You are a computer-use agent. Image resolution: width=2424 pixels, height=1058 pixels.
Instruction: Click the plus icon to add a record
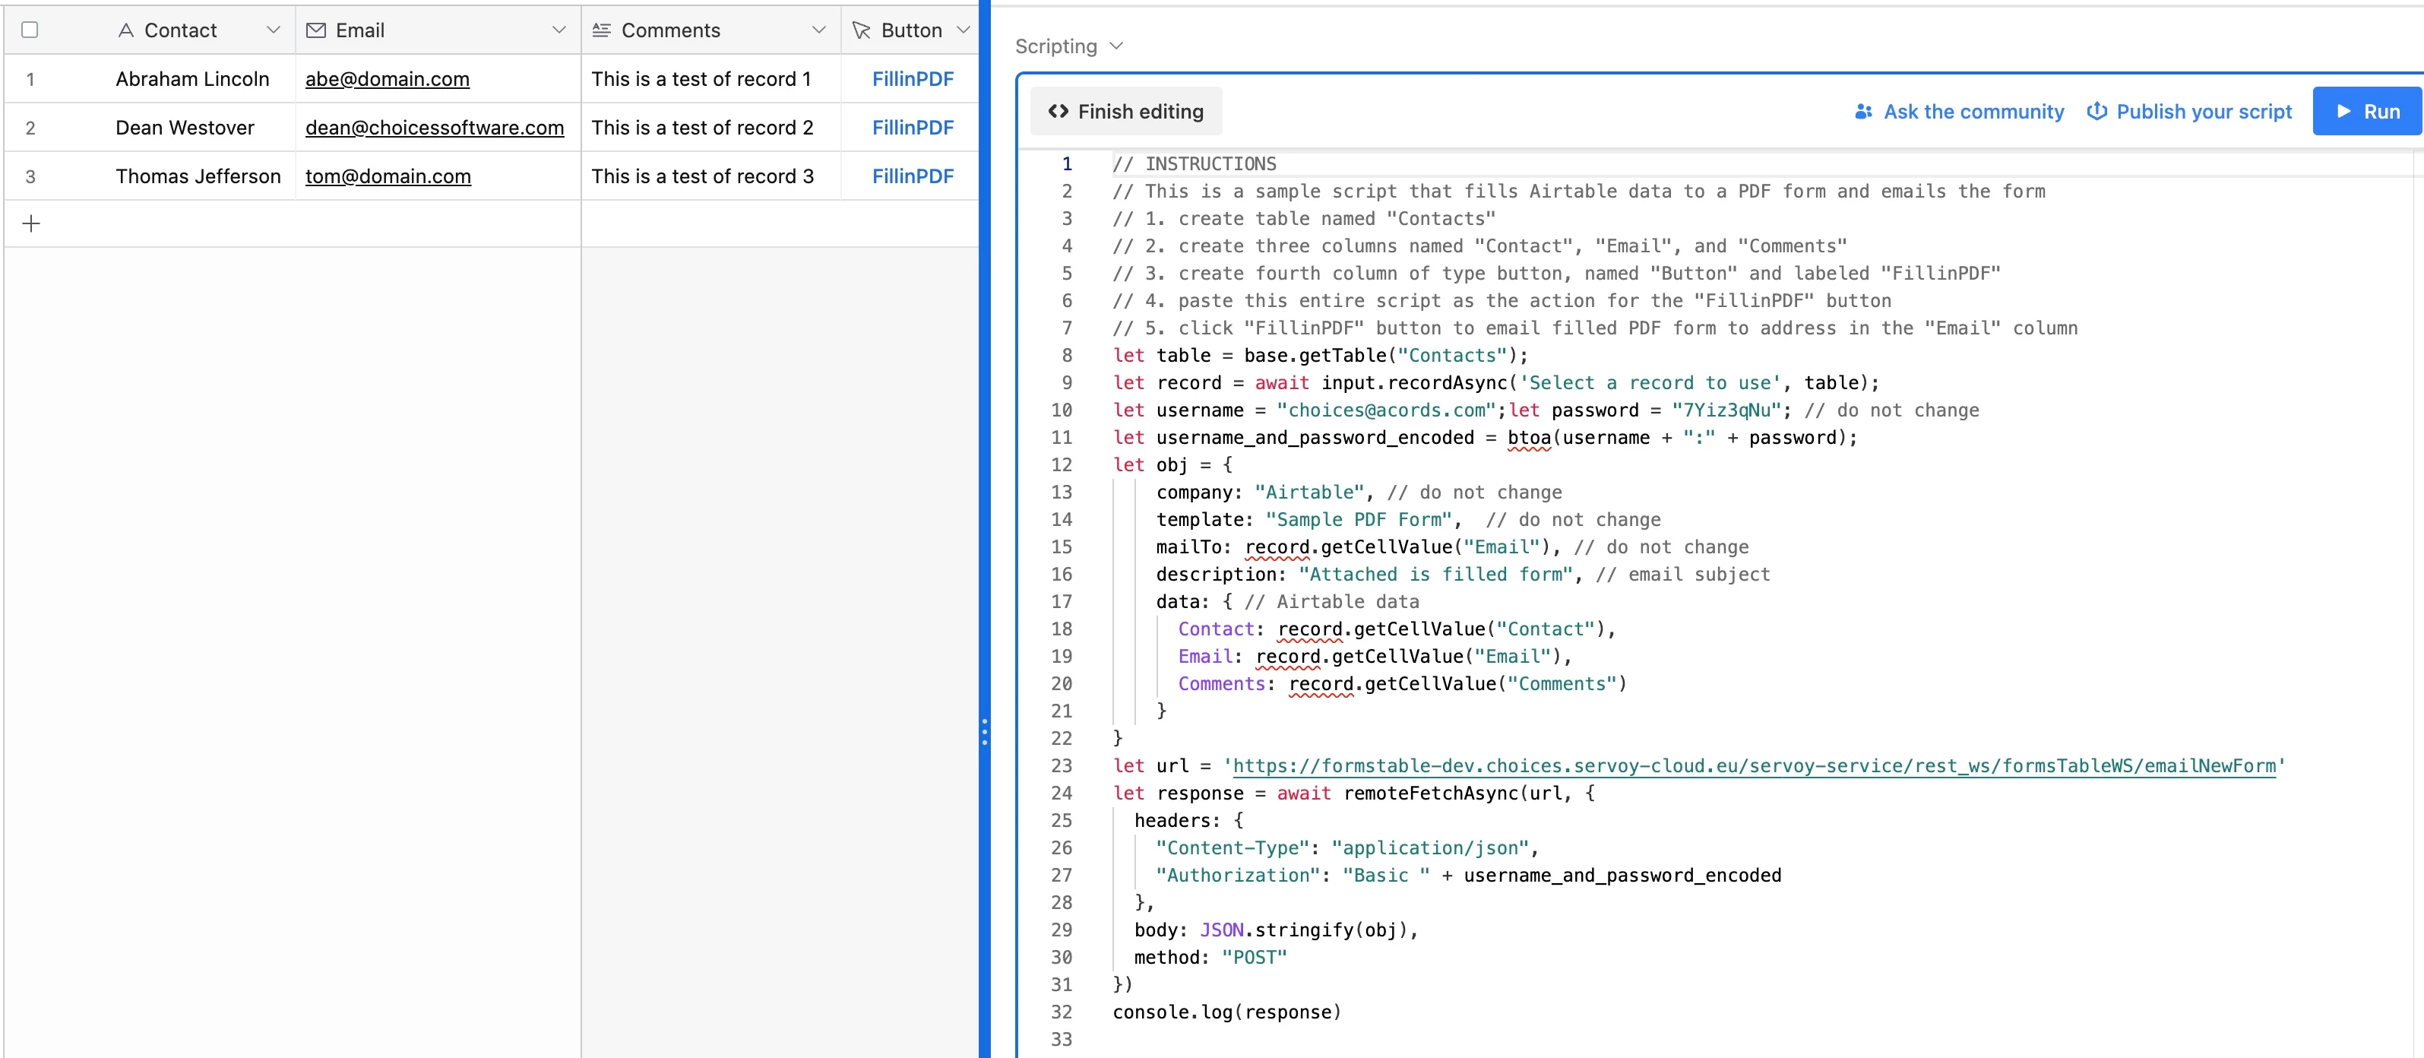tap(31, 224)
